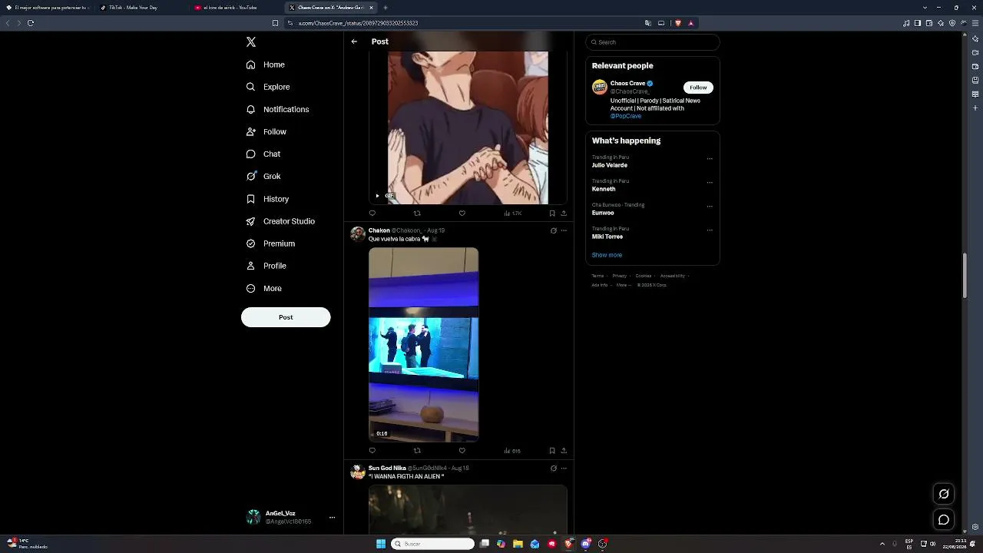Click the white Post button

tap(286, 317)
